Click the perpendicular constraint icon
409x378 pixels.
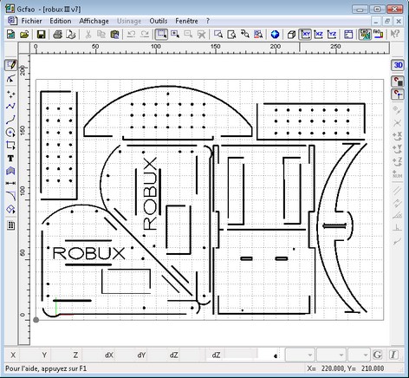[x=398, y=228]
